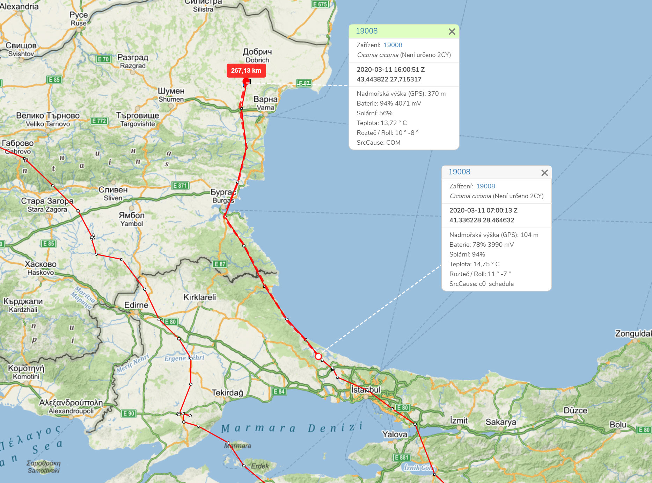Select the square track endpoint marker near Dobrich
This screenshot has width=652, height=483.
point(247,82)
